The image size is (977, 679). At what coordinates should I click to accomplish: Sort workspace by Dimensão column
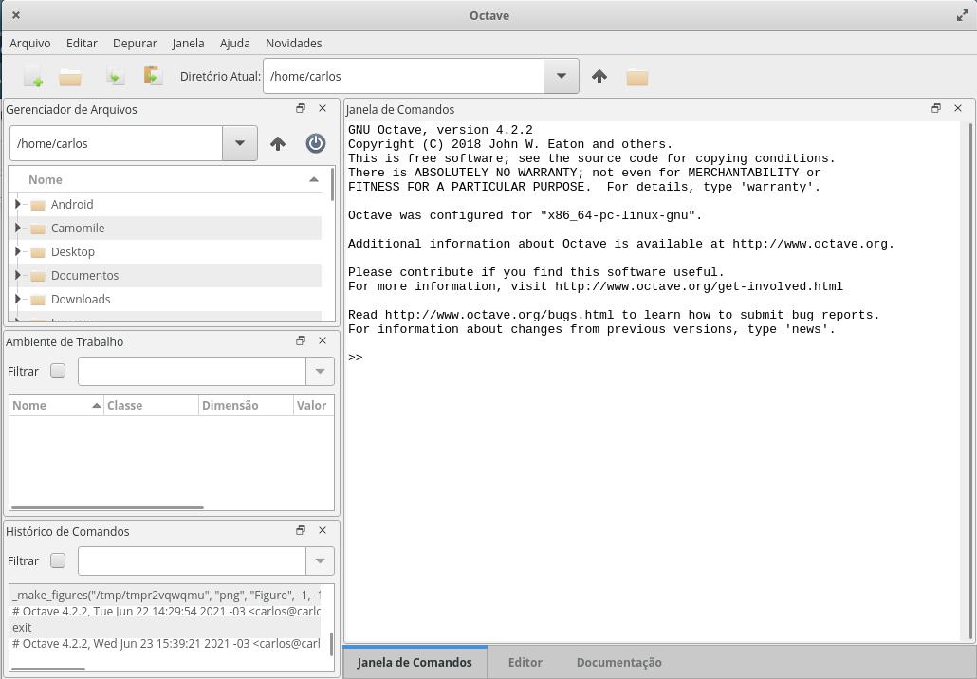(x=246, y=406)
